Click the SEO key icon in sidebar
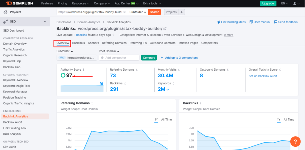305x150 pixels. 5,22
